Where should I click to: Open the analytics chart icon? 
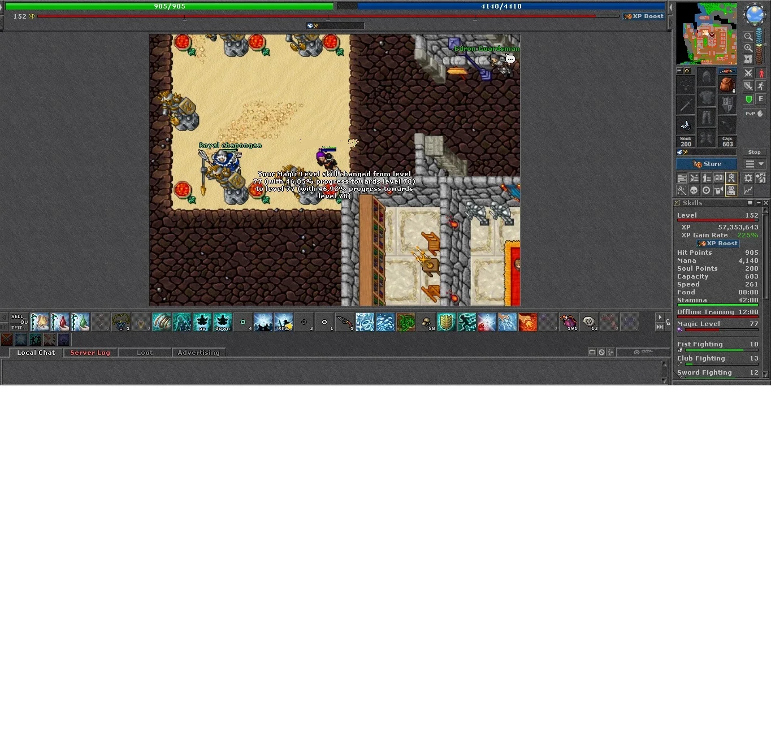click(748, 190)
